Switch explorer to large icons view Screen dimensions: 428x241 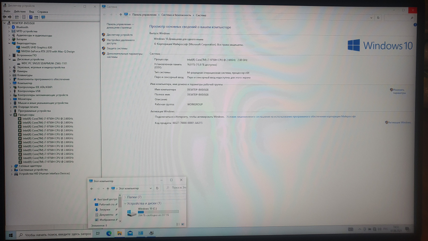[183, 224]
